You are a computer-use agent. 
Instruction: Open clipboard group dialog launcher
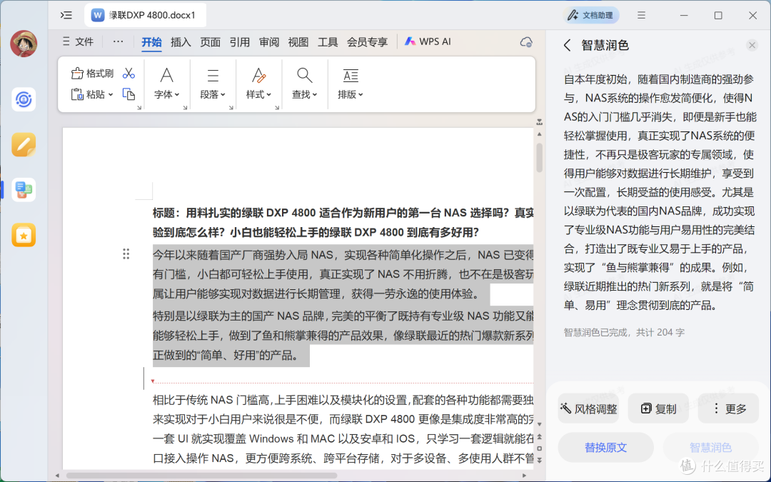139,108
